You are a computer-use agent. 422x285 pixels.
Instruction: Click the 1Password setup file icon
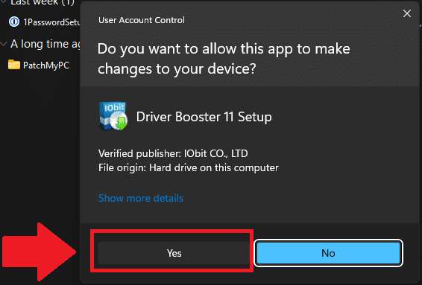coord(14,22)
